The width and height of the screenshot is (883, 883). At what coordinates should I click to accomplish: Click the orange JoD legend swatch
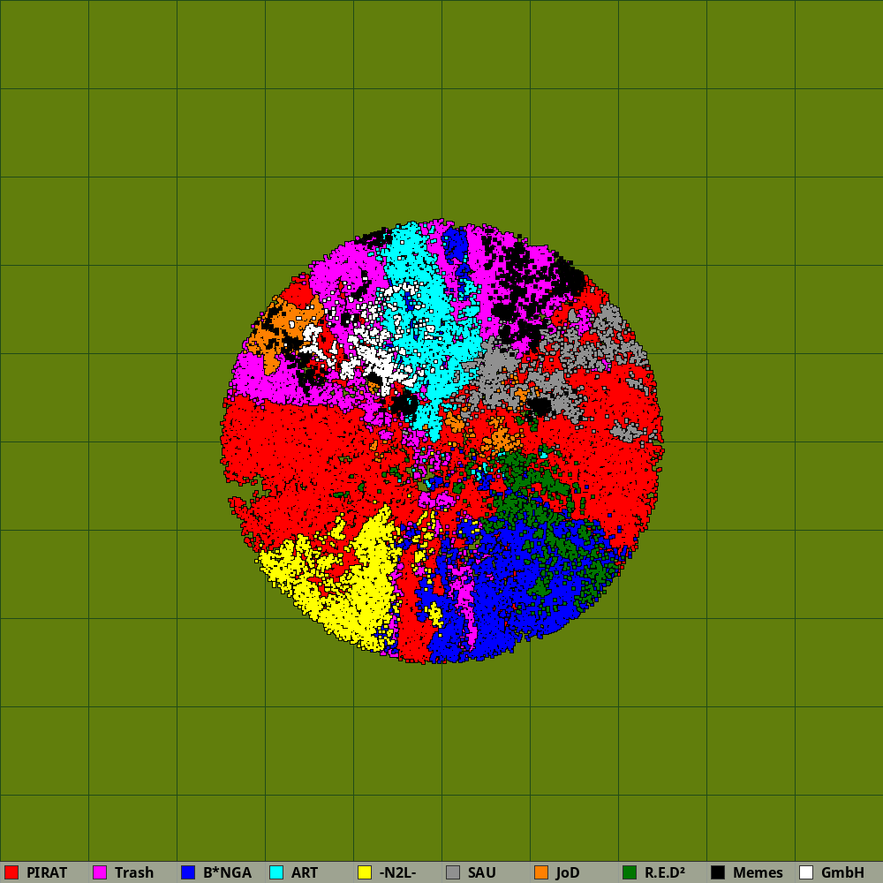pyautogui.click(x=541, y=872)
